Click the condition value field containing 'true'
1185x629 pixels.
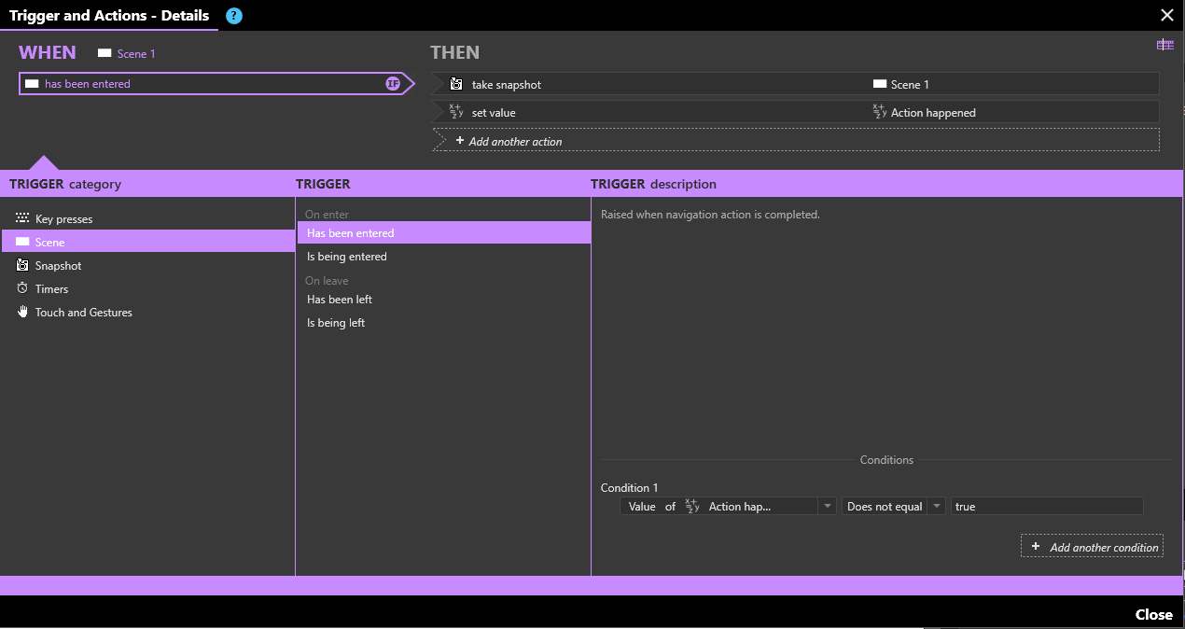(x=1046, y=507)
